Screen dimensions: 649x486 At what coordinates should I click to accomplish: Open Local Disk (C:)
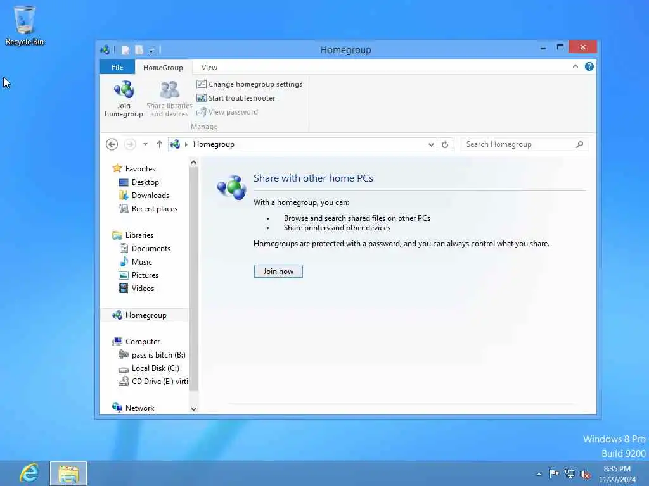pyautogui.click(x=155, y=368)
